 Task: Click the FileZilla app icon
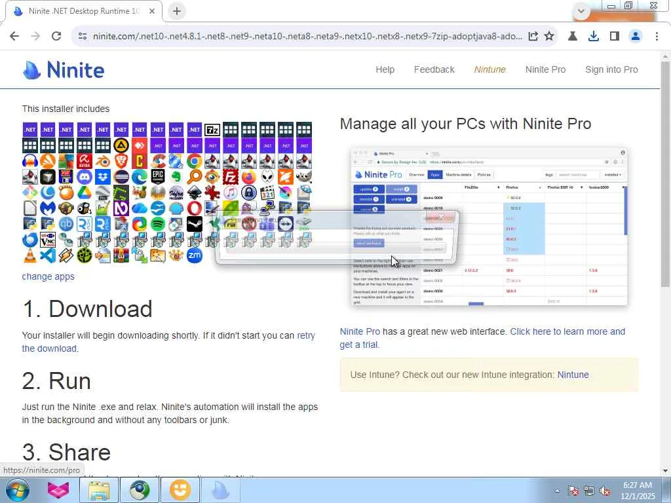coord(231,177)
